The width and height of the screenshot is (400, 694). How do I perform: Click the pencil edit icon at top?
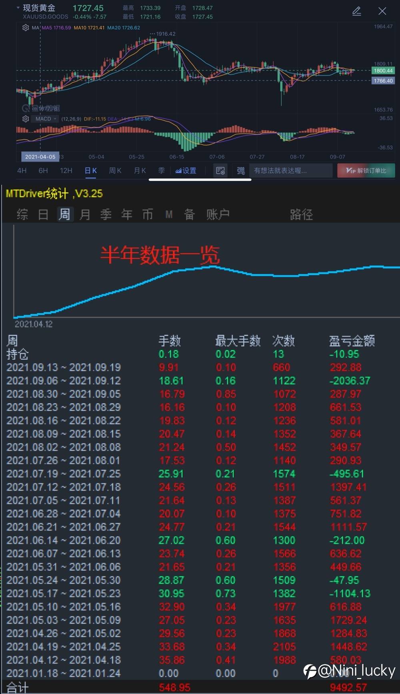(357, 11)
